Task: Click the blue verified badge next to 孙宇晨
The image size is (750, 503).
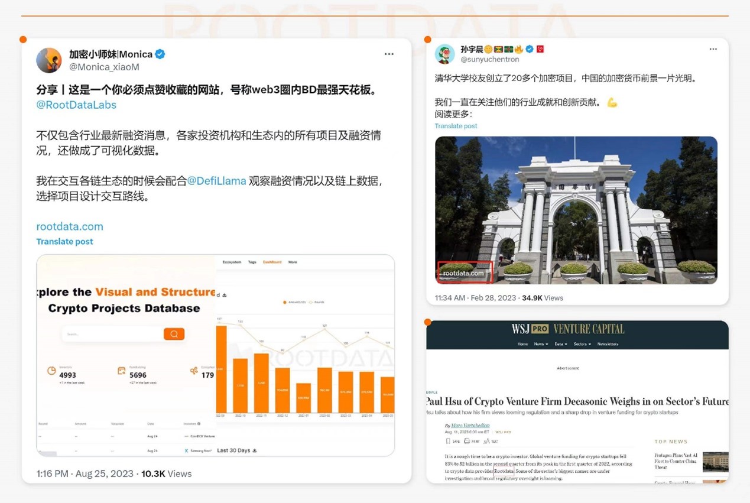Action: (x=530, y=49)
